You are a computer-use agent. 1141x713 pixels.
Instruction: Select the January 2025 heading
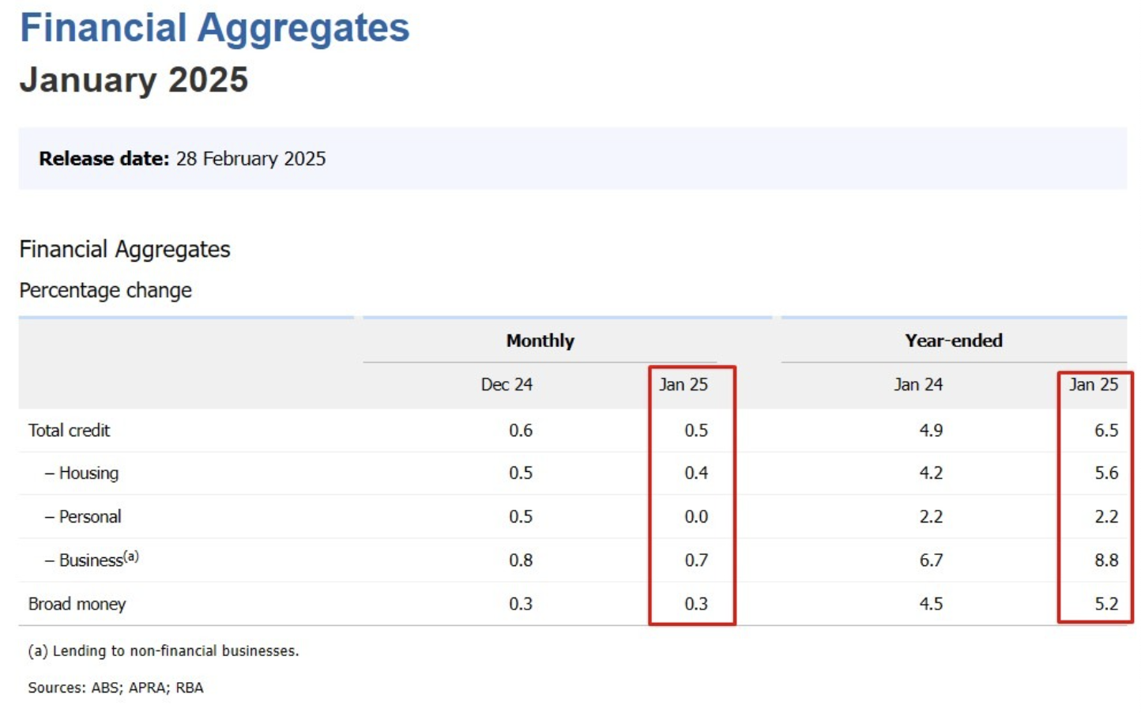134,80
